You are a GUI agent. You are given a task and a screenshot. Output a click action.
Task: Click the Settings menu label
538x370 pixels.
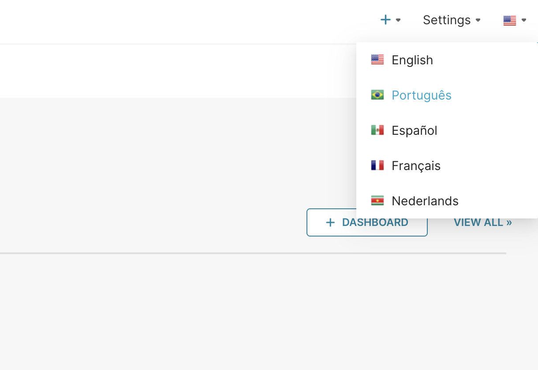446,20
